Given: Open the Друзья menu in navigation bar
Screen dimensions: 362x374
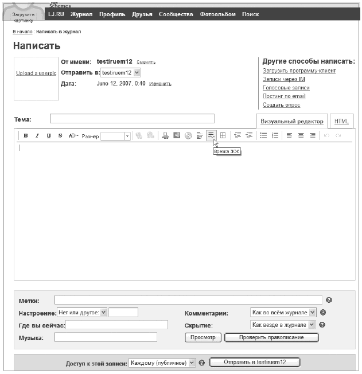Looking at the screenshot, I should pos(142,14).
